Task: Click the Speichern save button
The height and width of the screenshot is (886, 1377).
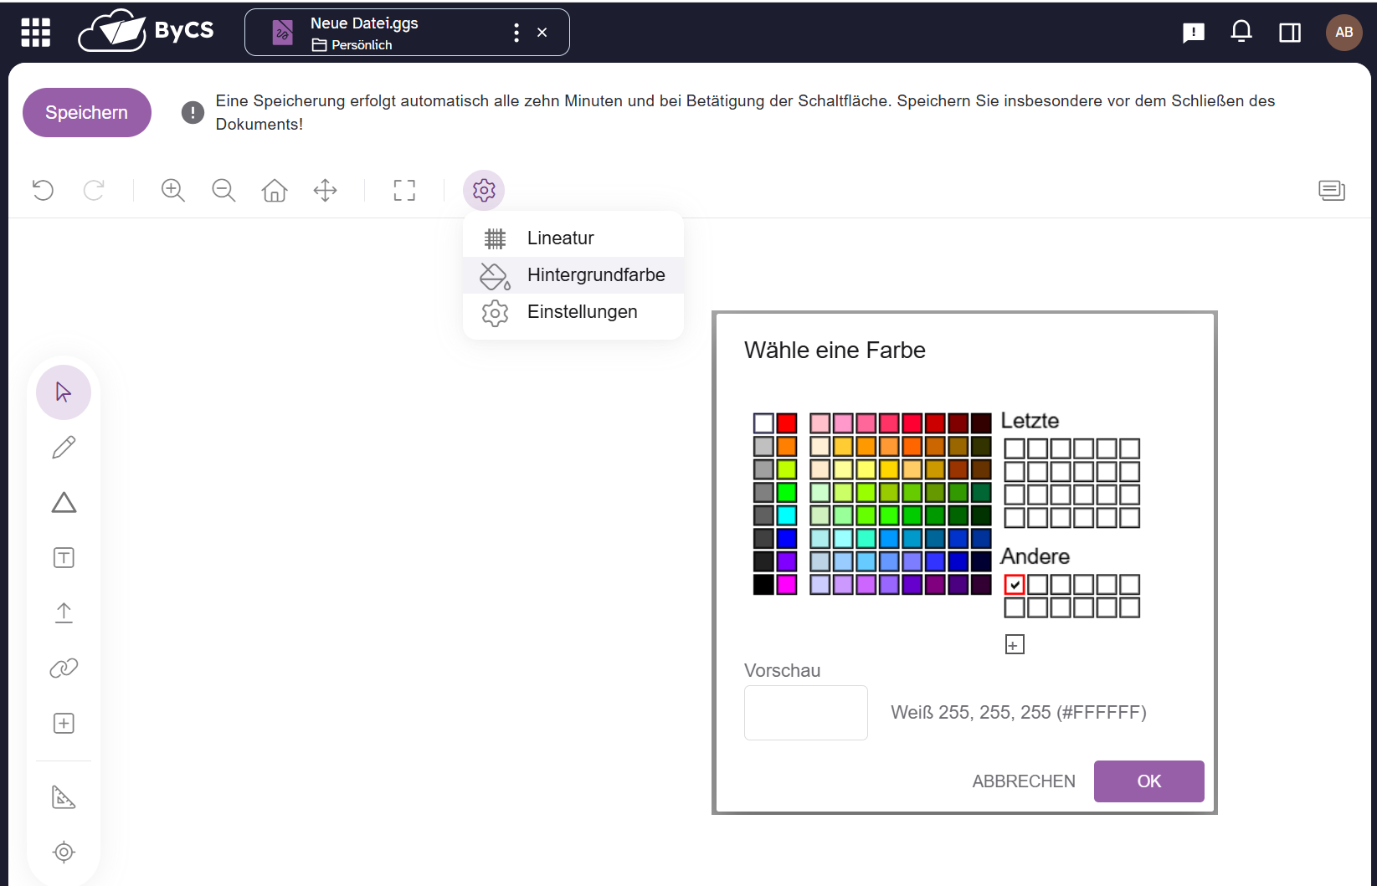Action: tap(86, 112)
